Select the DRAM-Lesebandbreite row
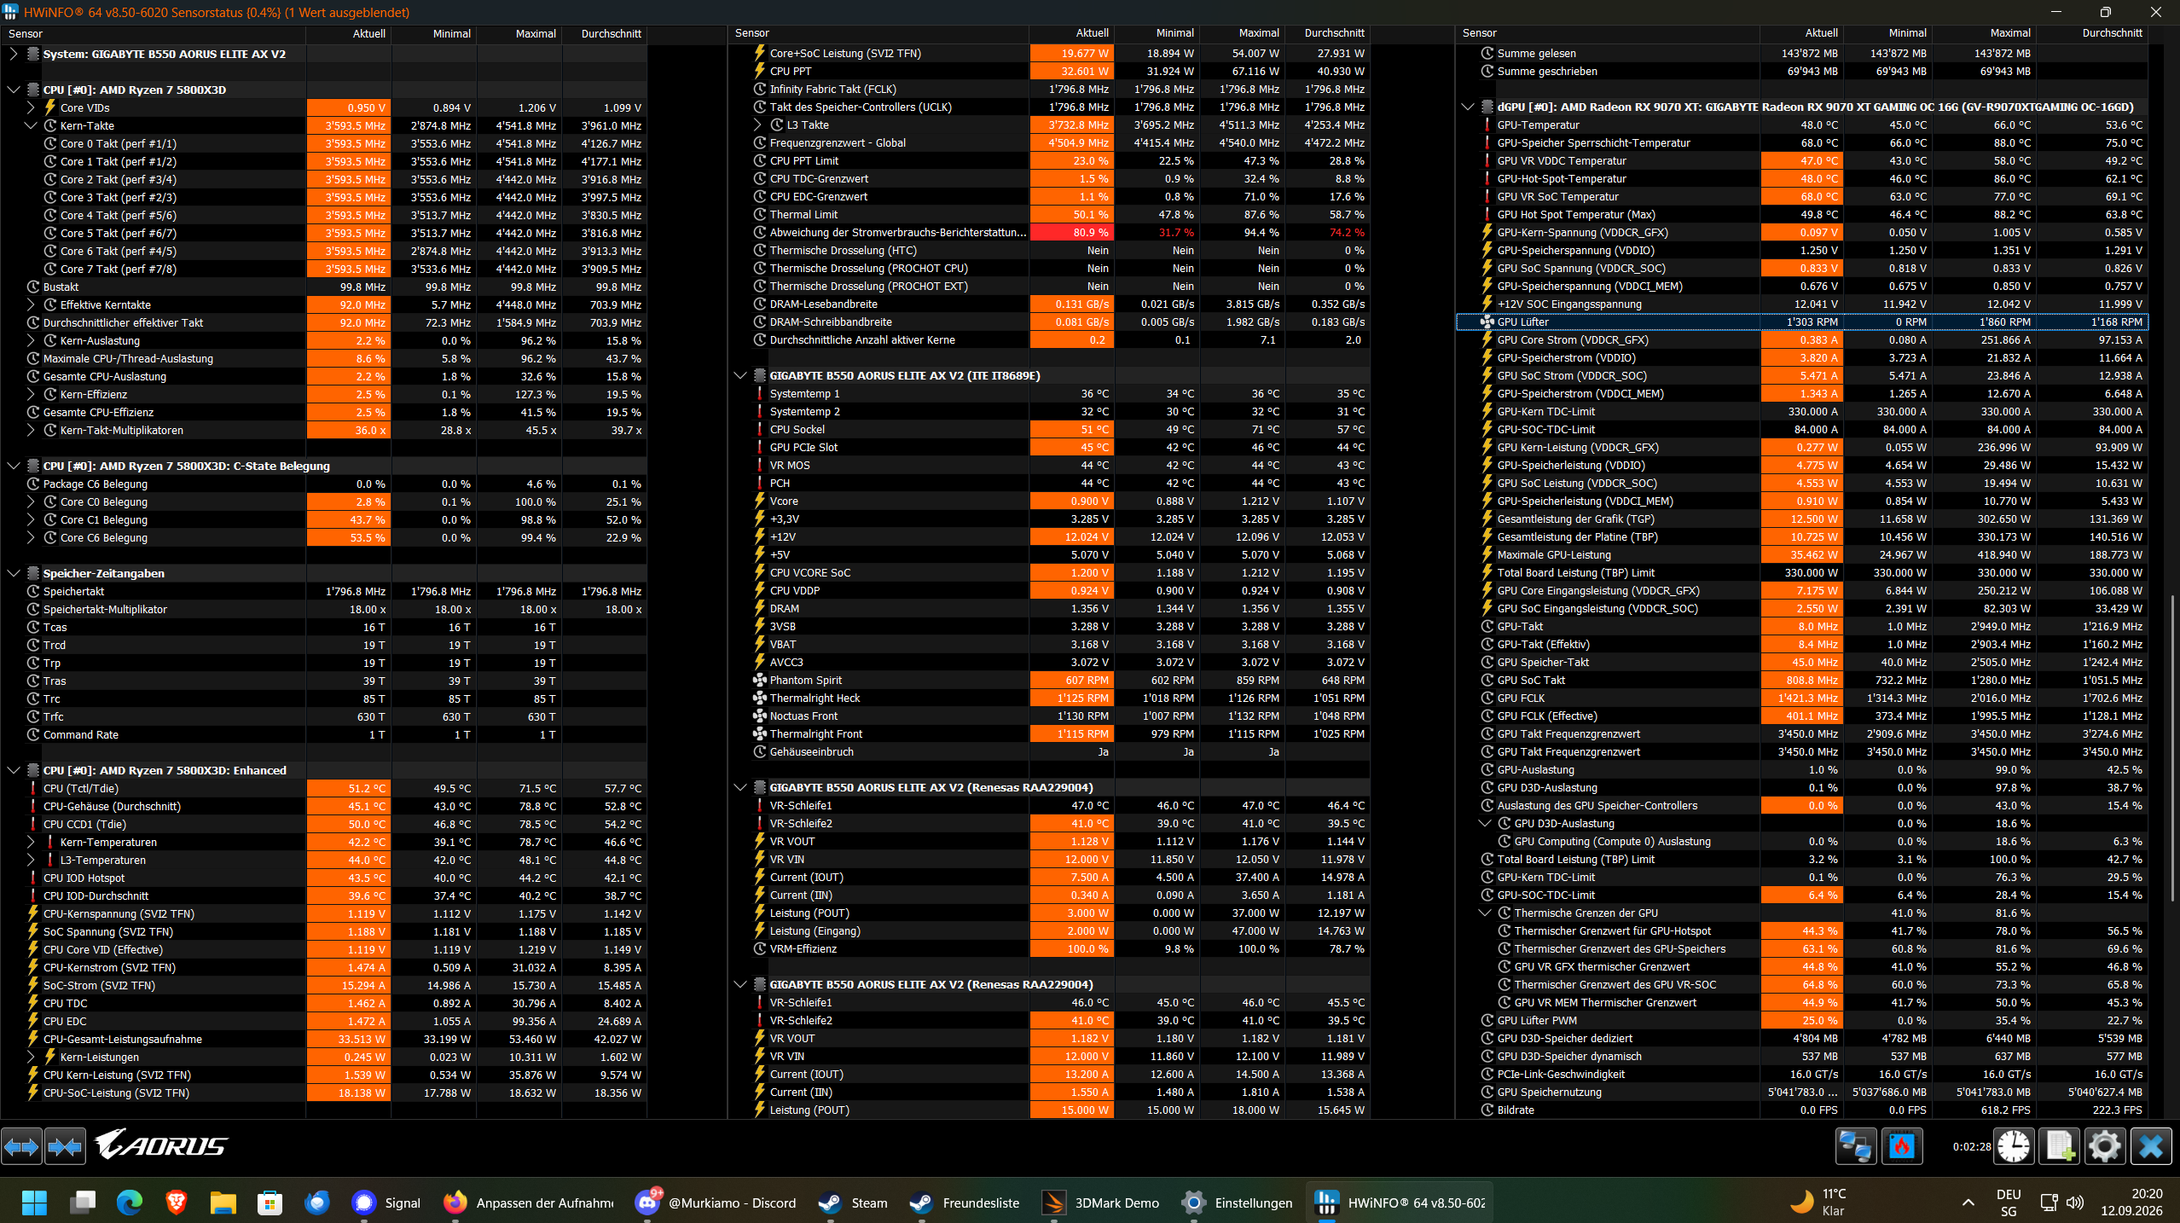 (x=1049, y=304)
